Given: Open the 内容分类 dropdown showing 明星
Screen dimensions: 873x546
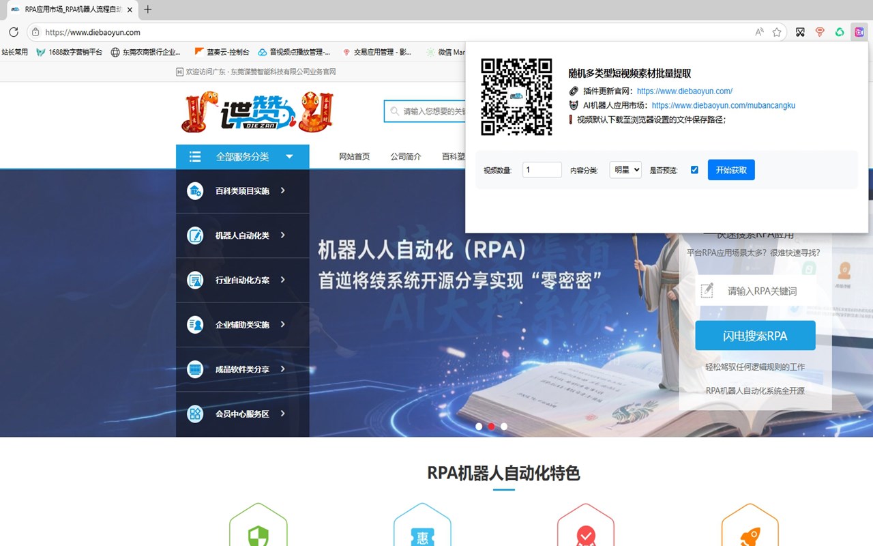Looking at the screenshot, I should click(x=625, y=169).
